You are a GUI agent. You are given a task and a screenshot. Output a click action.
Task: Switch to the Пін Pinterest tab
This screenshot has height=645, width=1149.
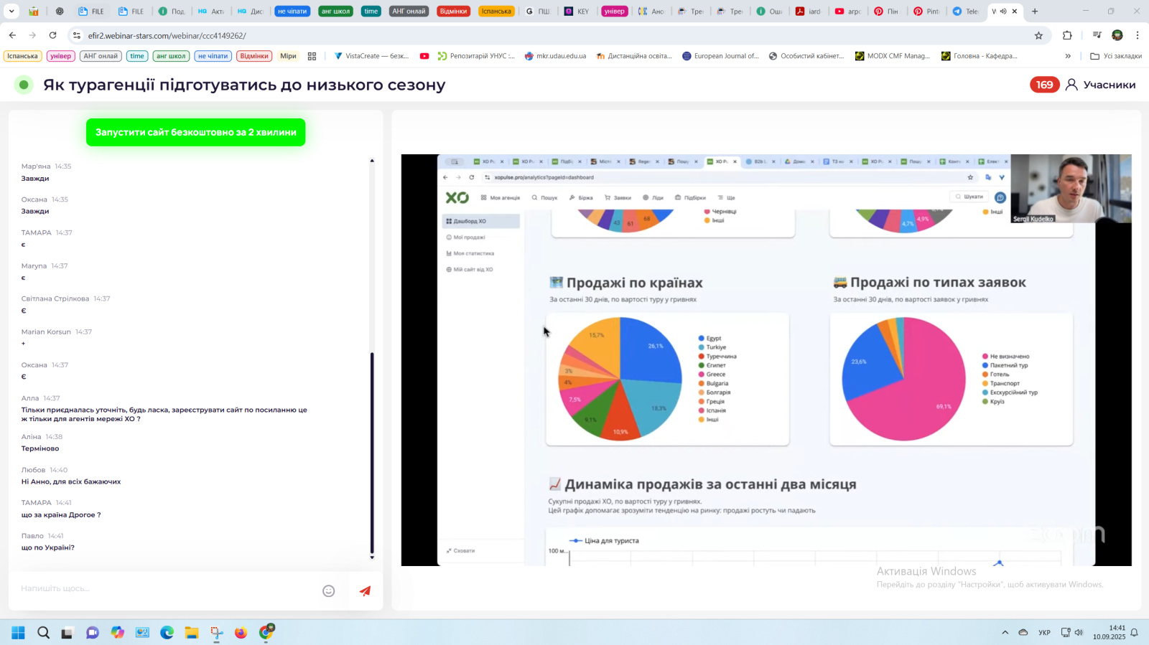coord(887,11)
